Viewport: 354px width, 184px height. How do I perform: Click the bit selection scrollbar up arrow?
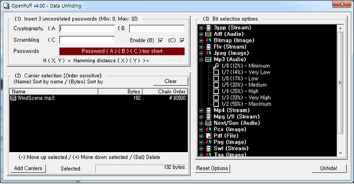pyautogui.click(x=340, y=28)
